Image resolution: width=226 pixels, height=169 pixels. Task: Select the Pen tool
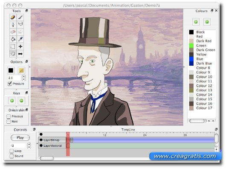point(13,24)
